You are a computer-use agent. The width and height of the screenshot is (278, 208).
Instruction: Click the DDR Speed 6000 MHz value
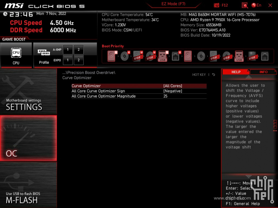[63, 30]
